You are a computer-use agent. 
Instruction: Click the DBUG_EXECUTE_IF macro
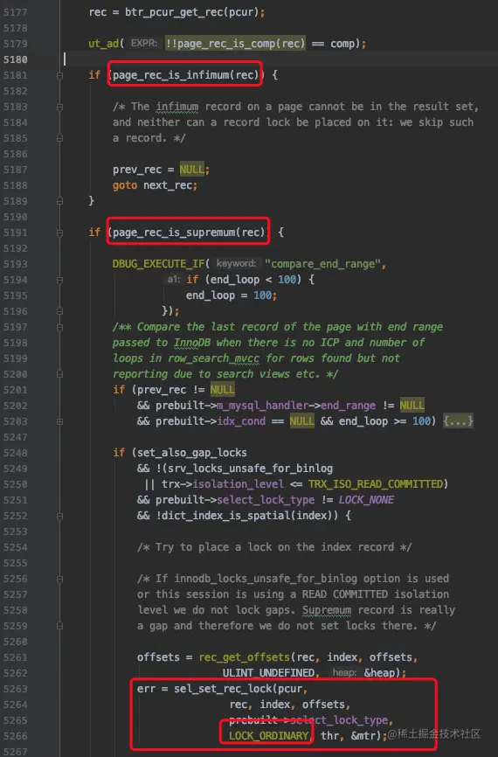pyautogui.click(x=159, y=264)
